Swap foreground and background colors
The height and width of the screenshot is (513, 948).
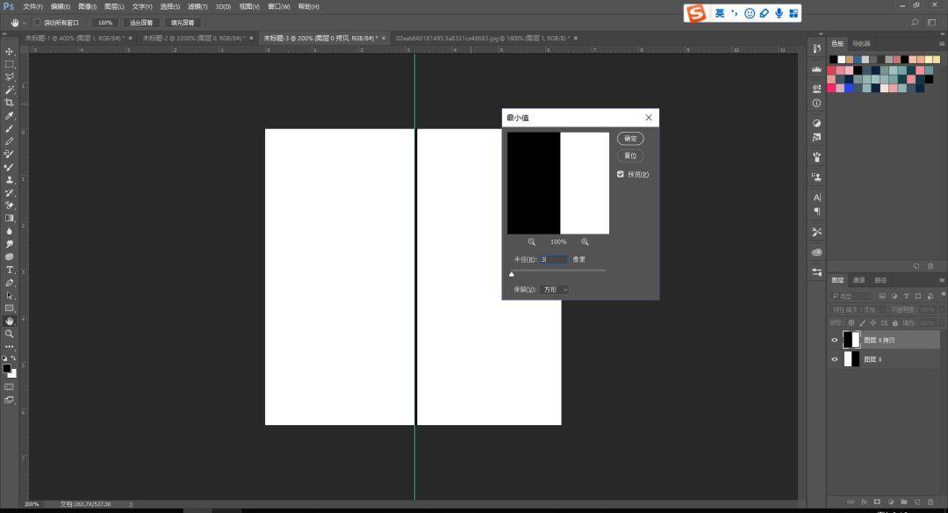[13, 358]
